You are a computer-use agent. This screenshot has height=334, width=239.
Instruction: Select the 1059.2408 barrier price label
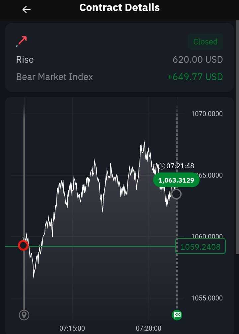pos(200,247)
